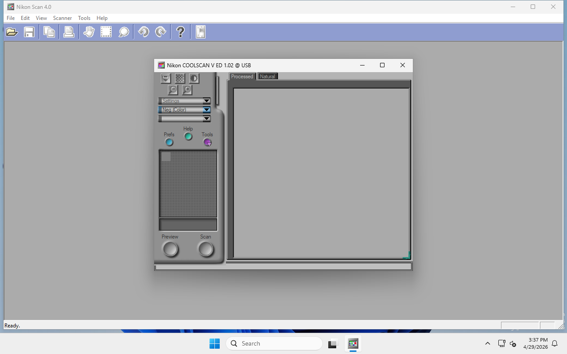The height and width of the screenshot is (354, 567).
Task: Click the progress bar at scan window bottom
Action: coord(283,267)
